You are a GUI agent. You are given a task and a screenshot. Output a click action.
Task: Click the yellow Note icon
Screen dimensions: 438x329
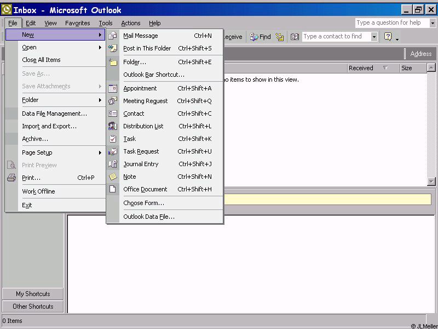click(113, 177)
